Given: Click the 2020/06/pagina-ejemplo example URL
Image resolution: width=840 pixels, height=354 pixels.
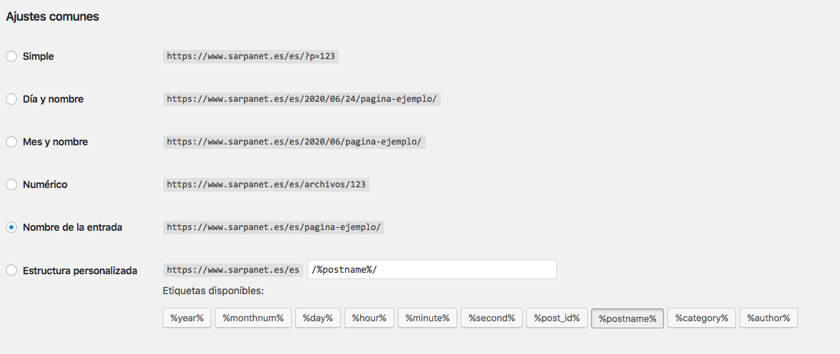Looking at the screenshot, I should pos(294,142).
